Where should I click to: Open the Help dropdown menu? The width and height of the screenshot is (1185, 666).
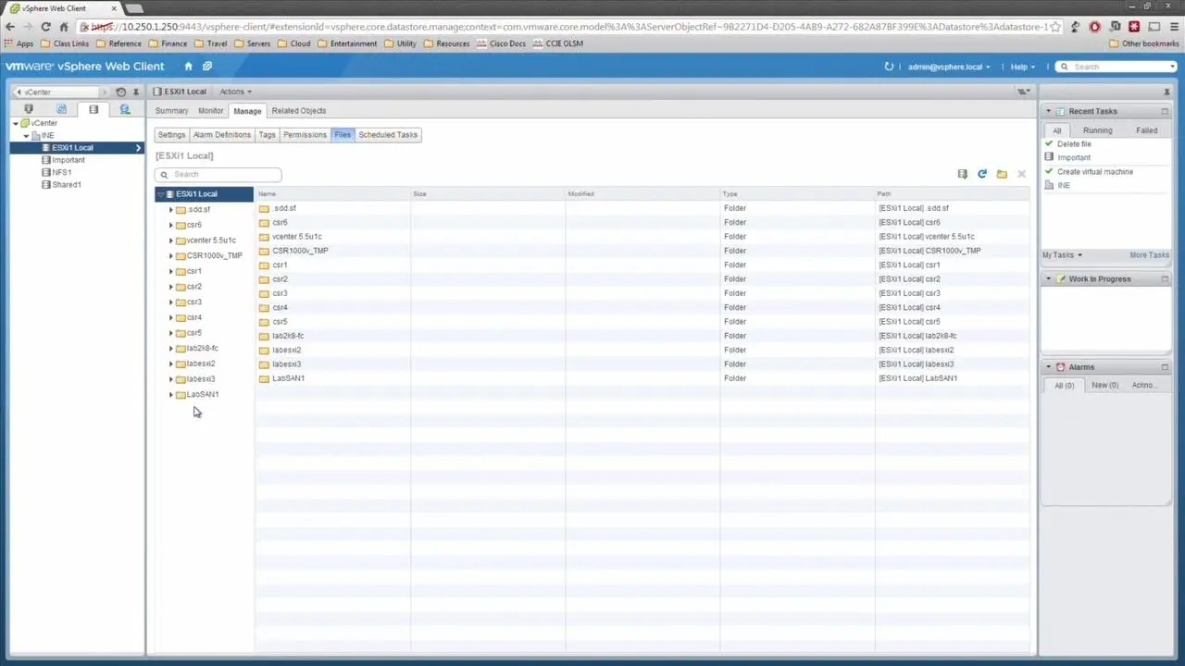coord(1022,67)
